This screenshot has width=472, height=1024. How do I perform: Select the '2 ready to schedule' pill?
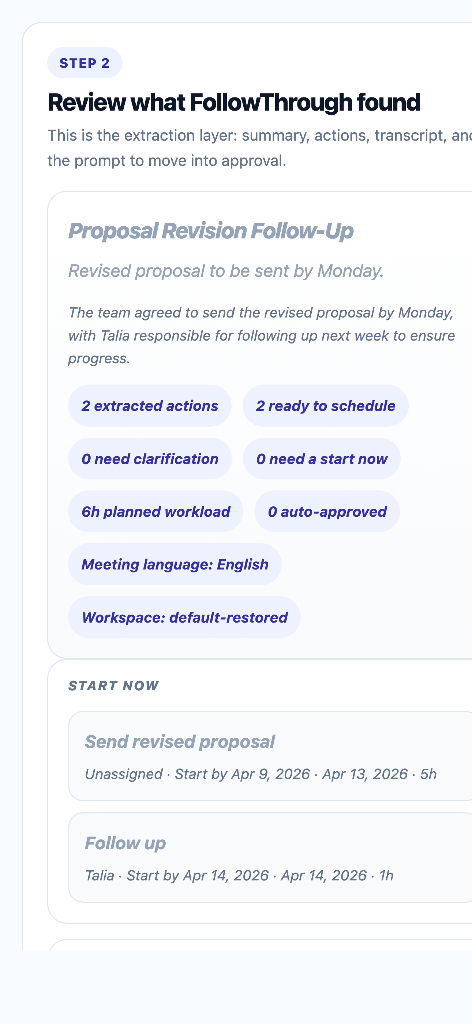pyautogui.click(x=326, y=405)
